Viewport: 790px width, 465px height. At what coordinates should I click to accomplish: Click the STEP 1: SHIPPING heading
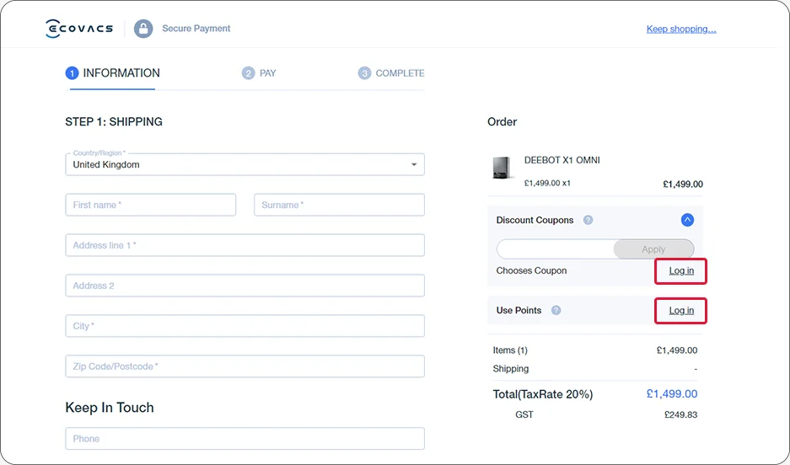114,122
